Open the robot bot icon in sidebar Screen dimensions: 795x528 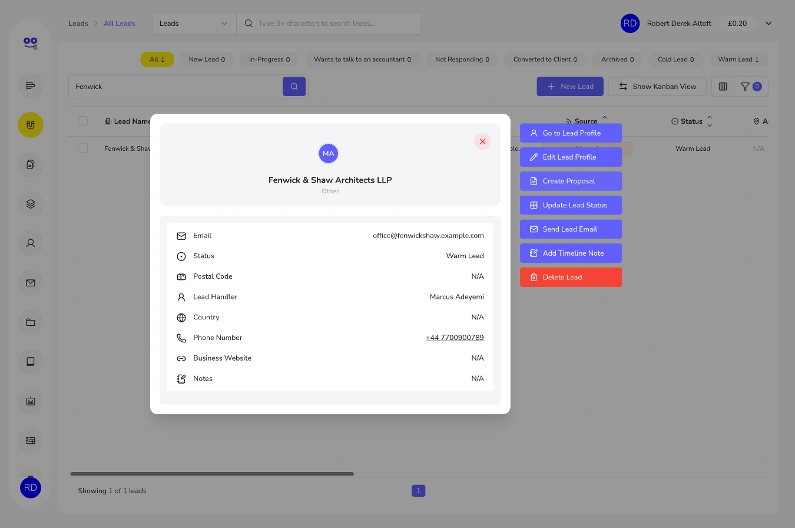pos(31,401)
